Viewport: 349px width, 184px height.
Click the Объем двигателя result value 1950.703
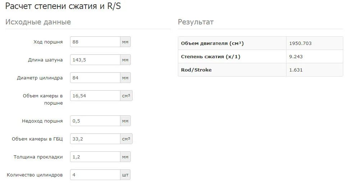click(300, 43)
